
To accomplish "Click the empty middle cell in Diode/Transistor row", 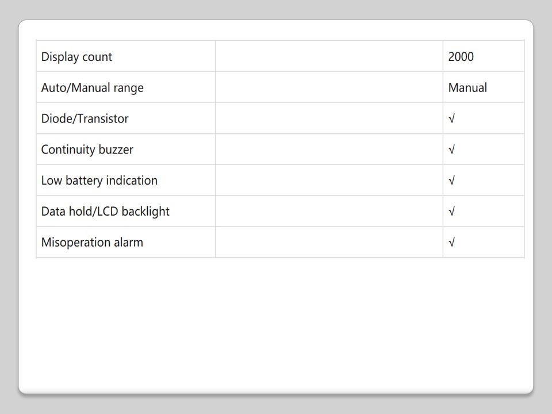I will (329, 119).
